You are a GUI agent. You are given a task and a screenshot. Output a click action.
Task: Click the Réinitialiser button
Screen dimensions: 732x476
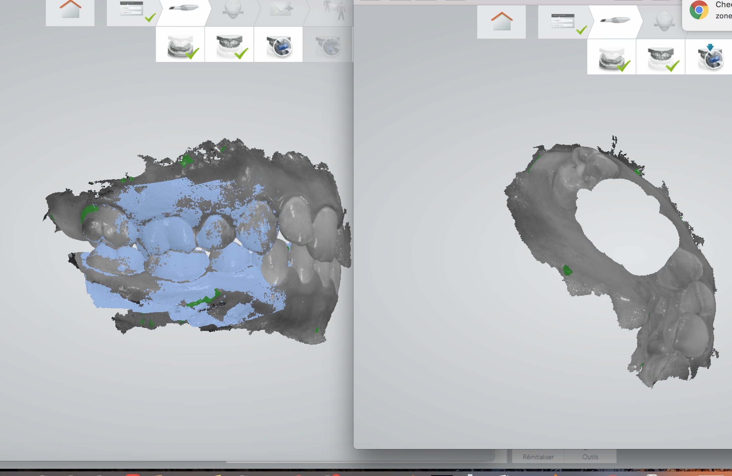coord(538,457)
